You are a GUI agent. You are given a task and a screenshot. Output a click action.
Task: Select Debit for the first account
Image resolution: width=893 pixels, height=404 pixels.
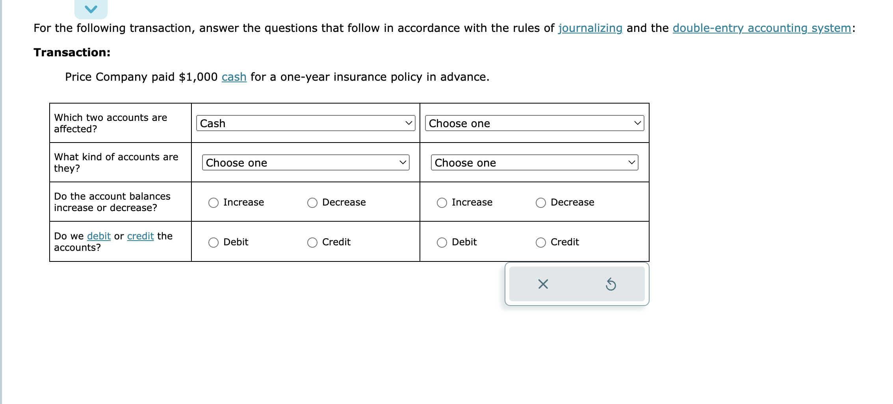[213, 242]
